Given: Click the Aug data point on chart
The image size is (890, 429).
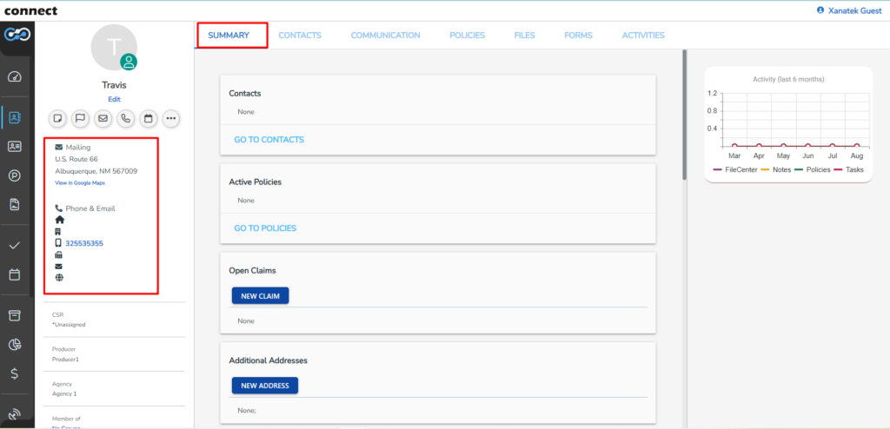Looking at the screenshot, I should 856,146.
